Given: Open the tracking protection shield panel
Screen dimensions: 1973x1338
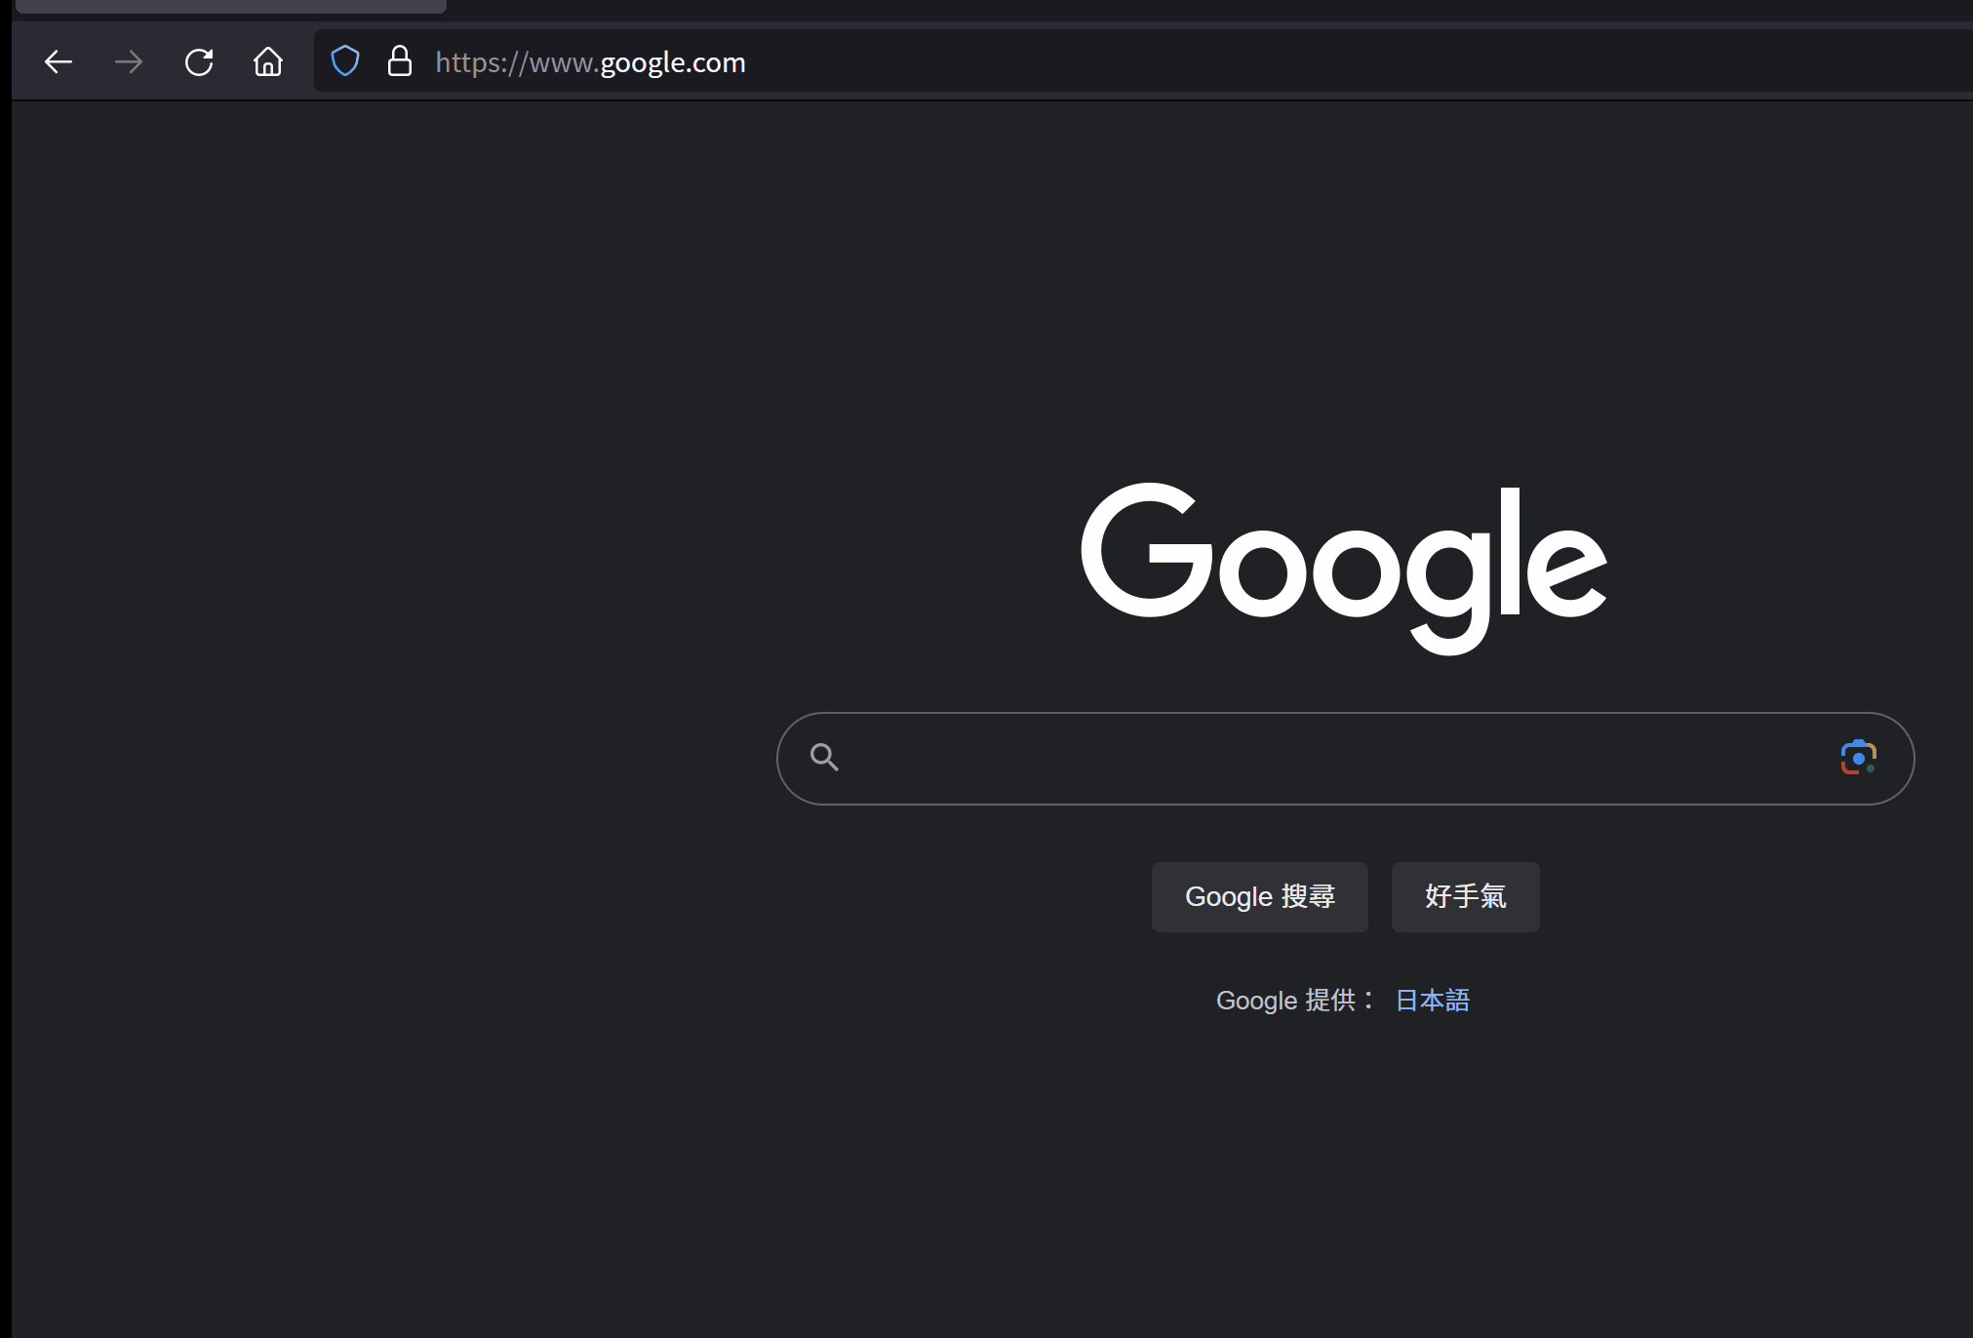Looking at the screenshot, I should pyautogui.click(x=345, y=60).
